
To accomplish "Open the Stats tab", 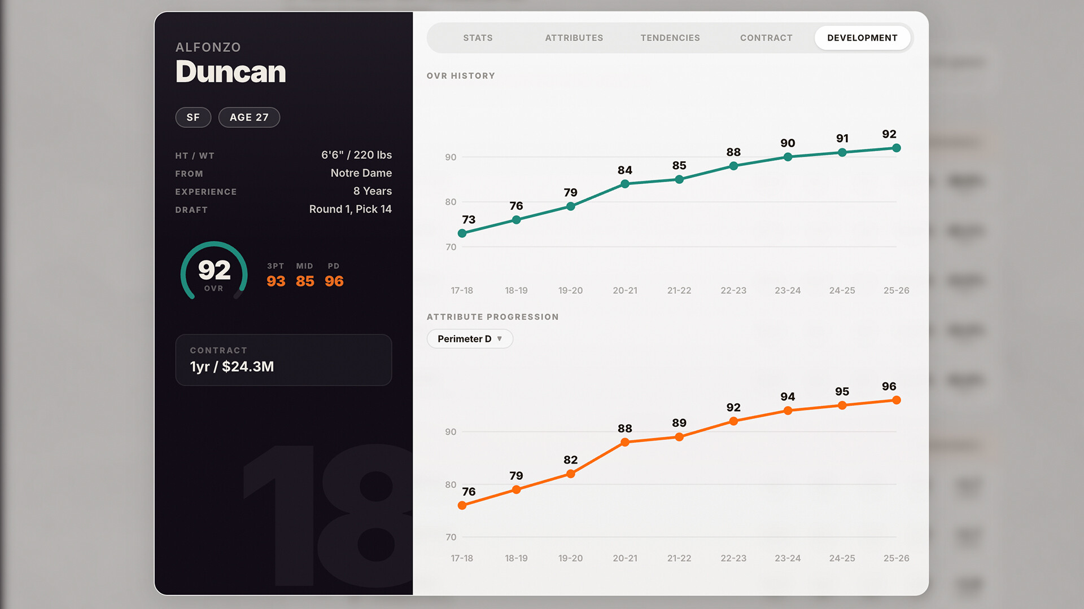I will tap(478, 38).
